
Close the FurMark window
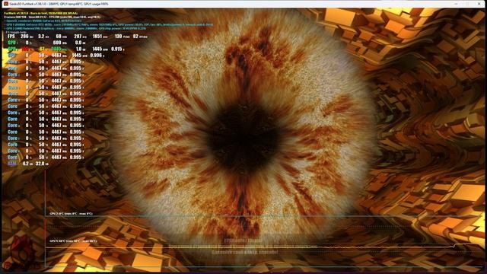pyautogui.click(x=479, y=4)
